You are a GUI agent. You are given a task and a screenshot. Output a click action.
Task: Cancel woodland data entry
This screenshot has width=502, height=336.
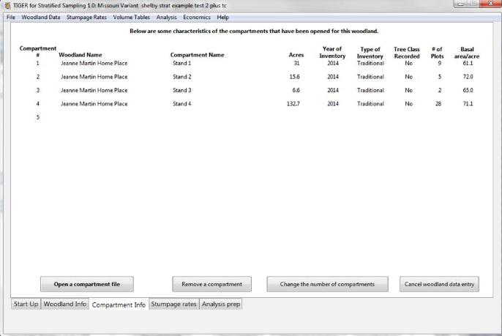pos(440,284)
